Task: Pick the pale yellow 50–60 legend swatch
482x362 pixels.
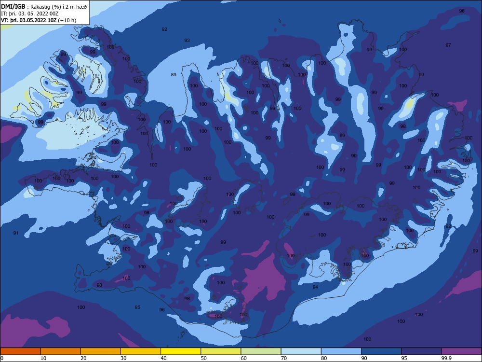Action: pyautogui.click(x=221, y=351)
